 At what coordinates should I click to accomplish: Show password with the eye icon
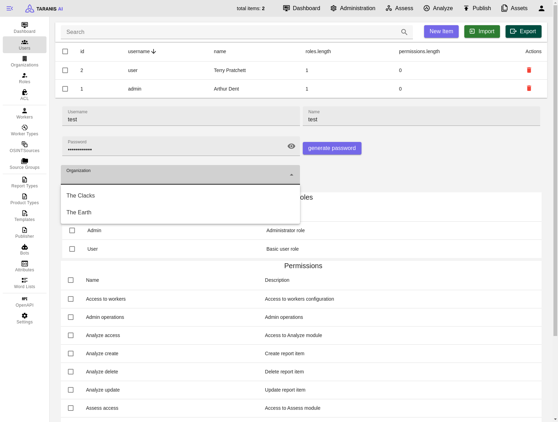click(291, 146)
